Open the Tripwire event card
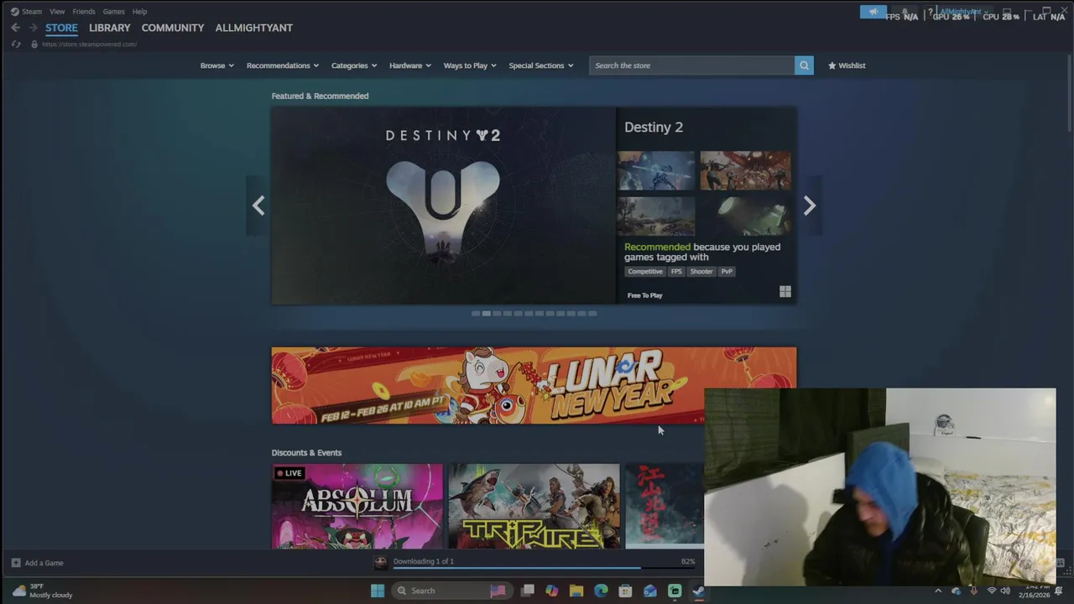Image resolution: width=1074 pixels, height=604 pixels. coord(534,507)
